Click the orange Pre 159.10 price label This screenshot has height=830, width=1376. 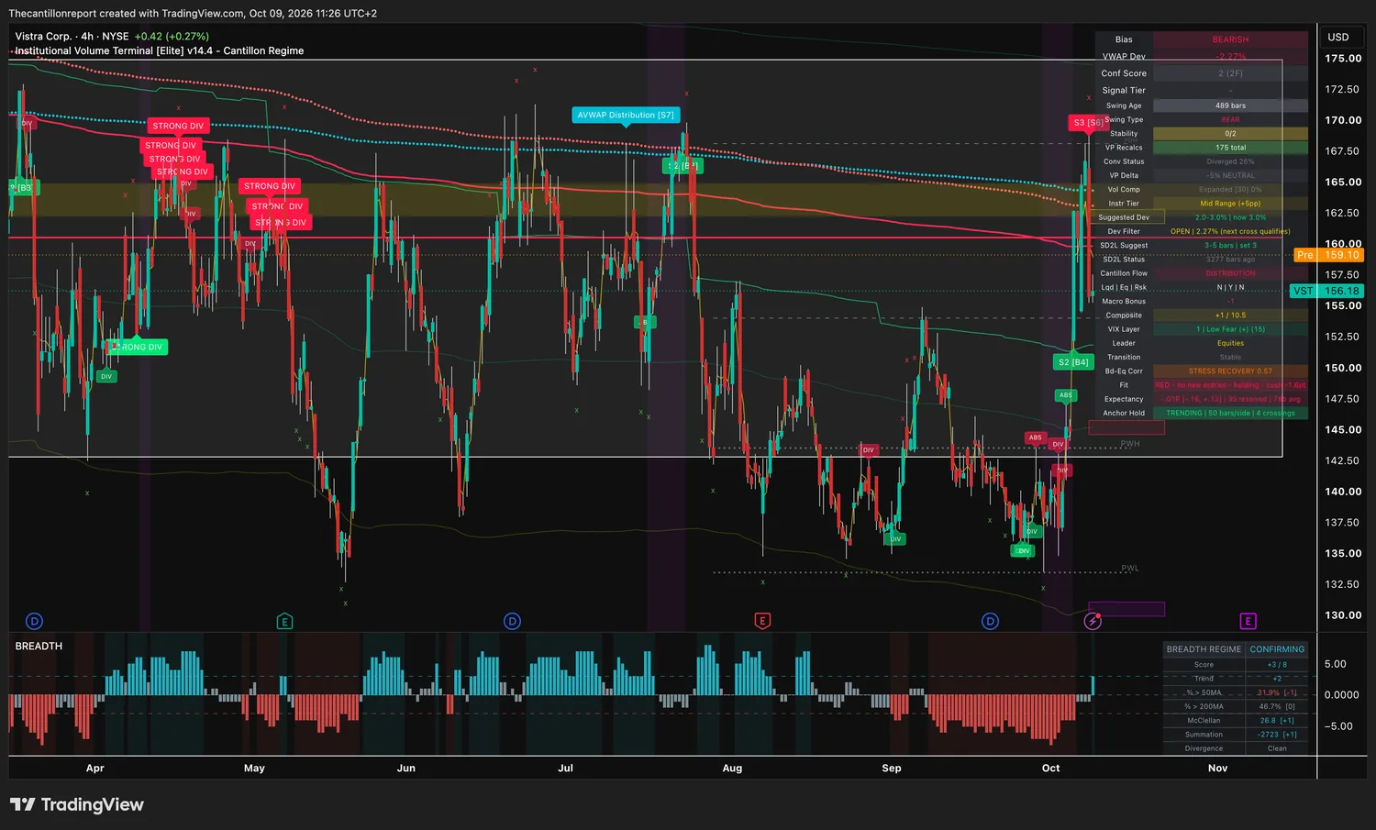coord(1329,255)
